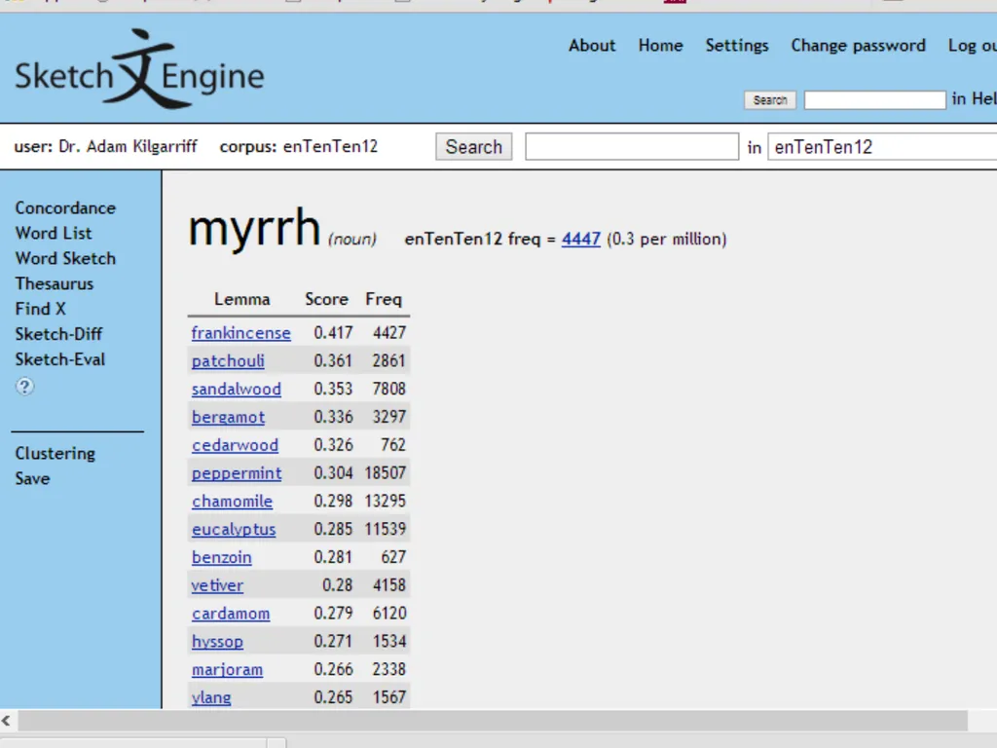Open the peppermint lemma link
The width and height of the screenshot is (997, 748).
tap(237, 472)
